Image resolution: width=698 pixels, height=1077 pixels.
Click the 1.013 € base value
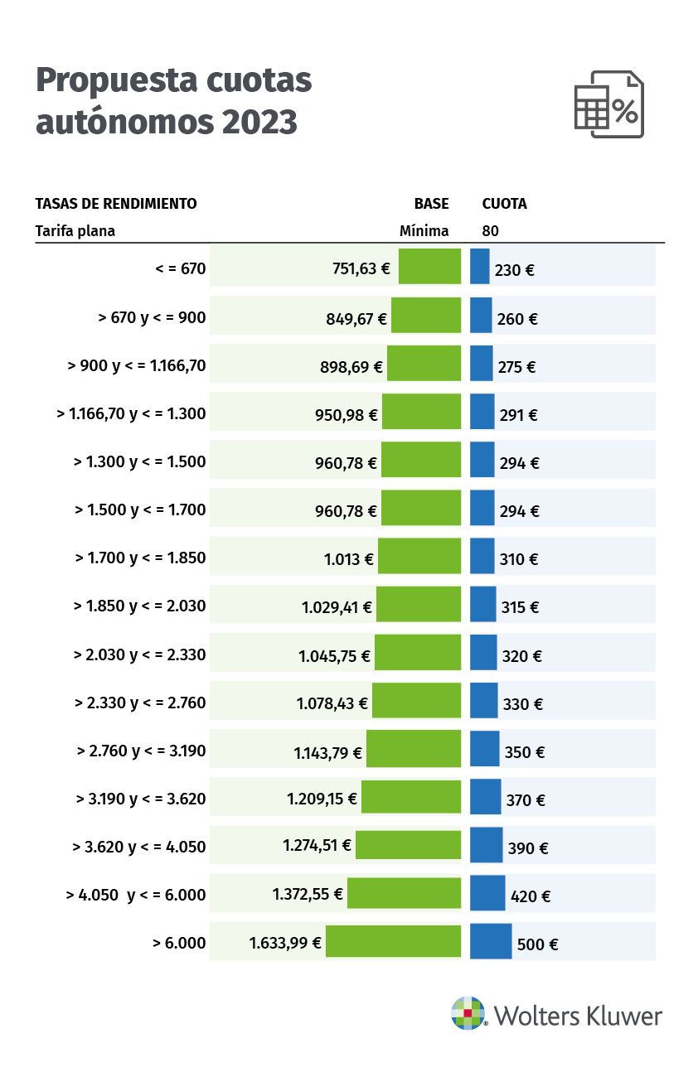click(348, 559)
